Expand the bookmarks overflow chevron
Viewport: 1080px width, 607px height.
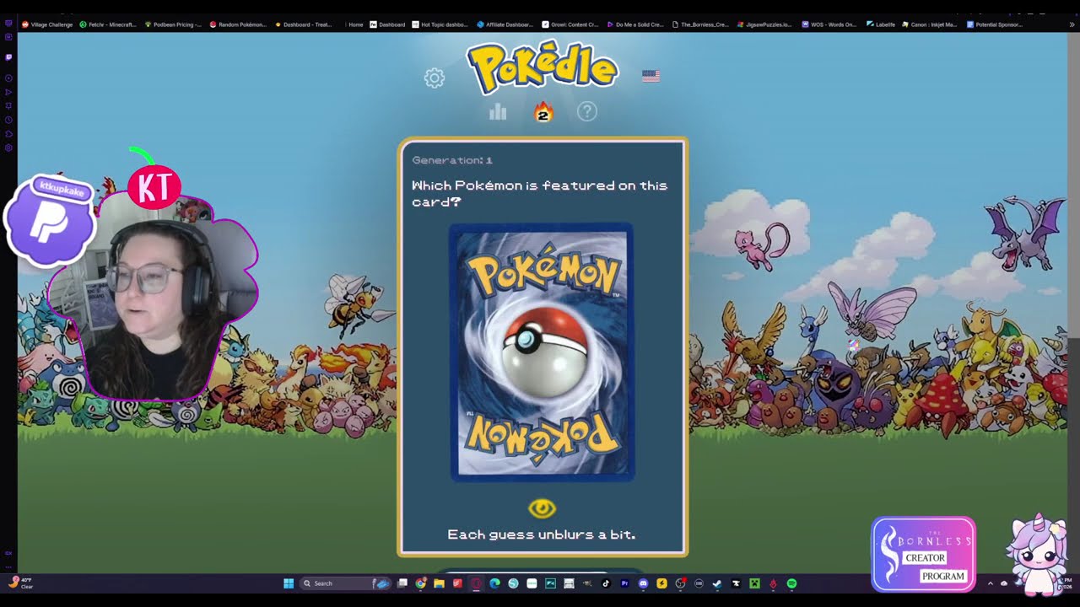[x=1072, y=24]
